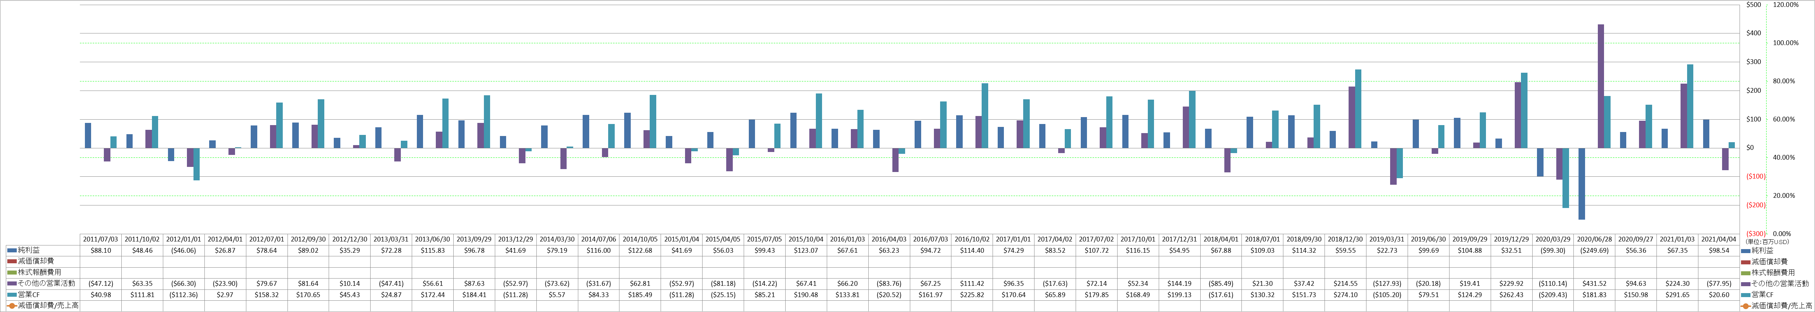Click the ($112.36) operating CF value
The image size is (1815, 312).
184,295
